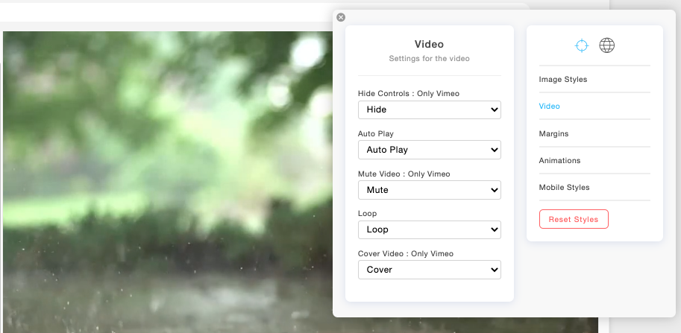Click the "Hide Controls : Only Vimeo" label
Image resolution: width=681 pixels, height=333 pixels.
[409, 94]
